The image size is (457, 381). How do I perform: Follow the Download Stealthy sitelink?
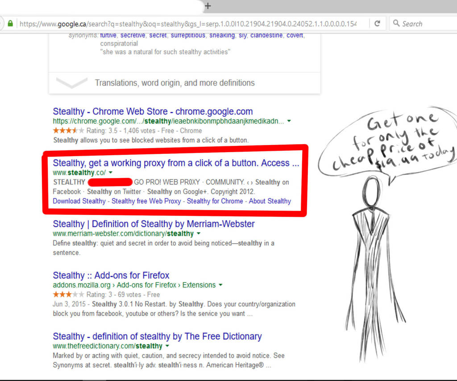coord(79,201)
